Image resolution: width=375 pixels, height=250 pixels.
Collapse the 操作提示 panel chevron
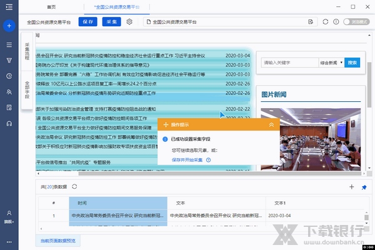271,124
